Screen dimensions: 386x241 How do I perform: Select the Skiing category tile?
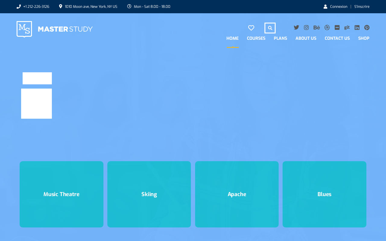149,194
